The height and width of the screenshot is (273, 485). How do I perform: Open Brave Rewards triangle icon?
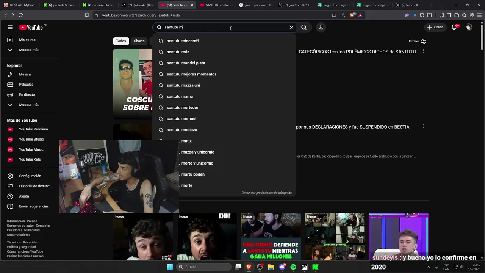pos(360,15)
